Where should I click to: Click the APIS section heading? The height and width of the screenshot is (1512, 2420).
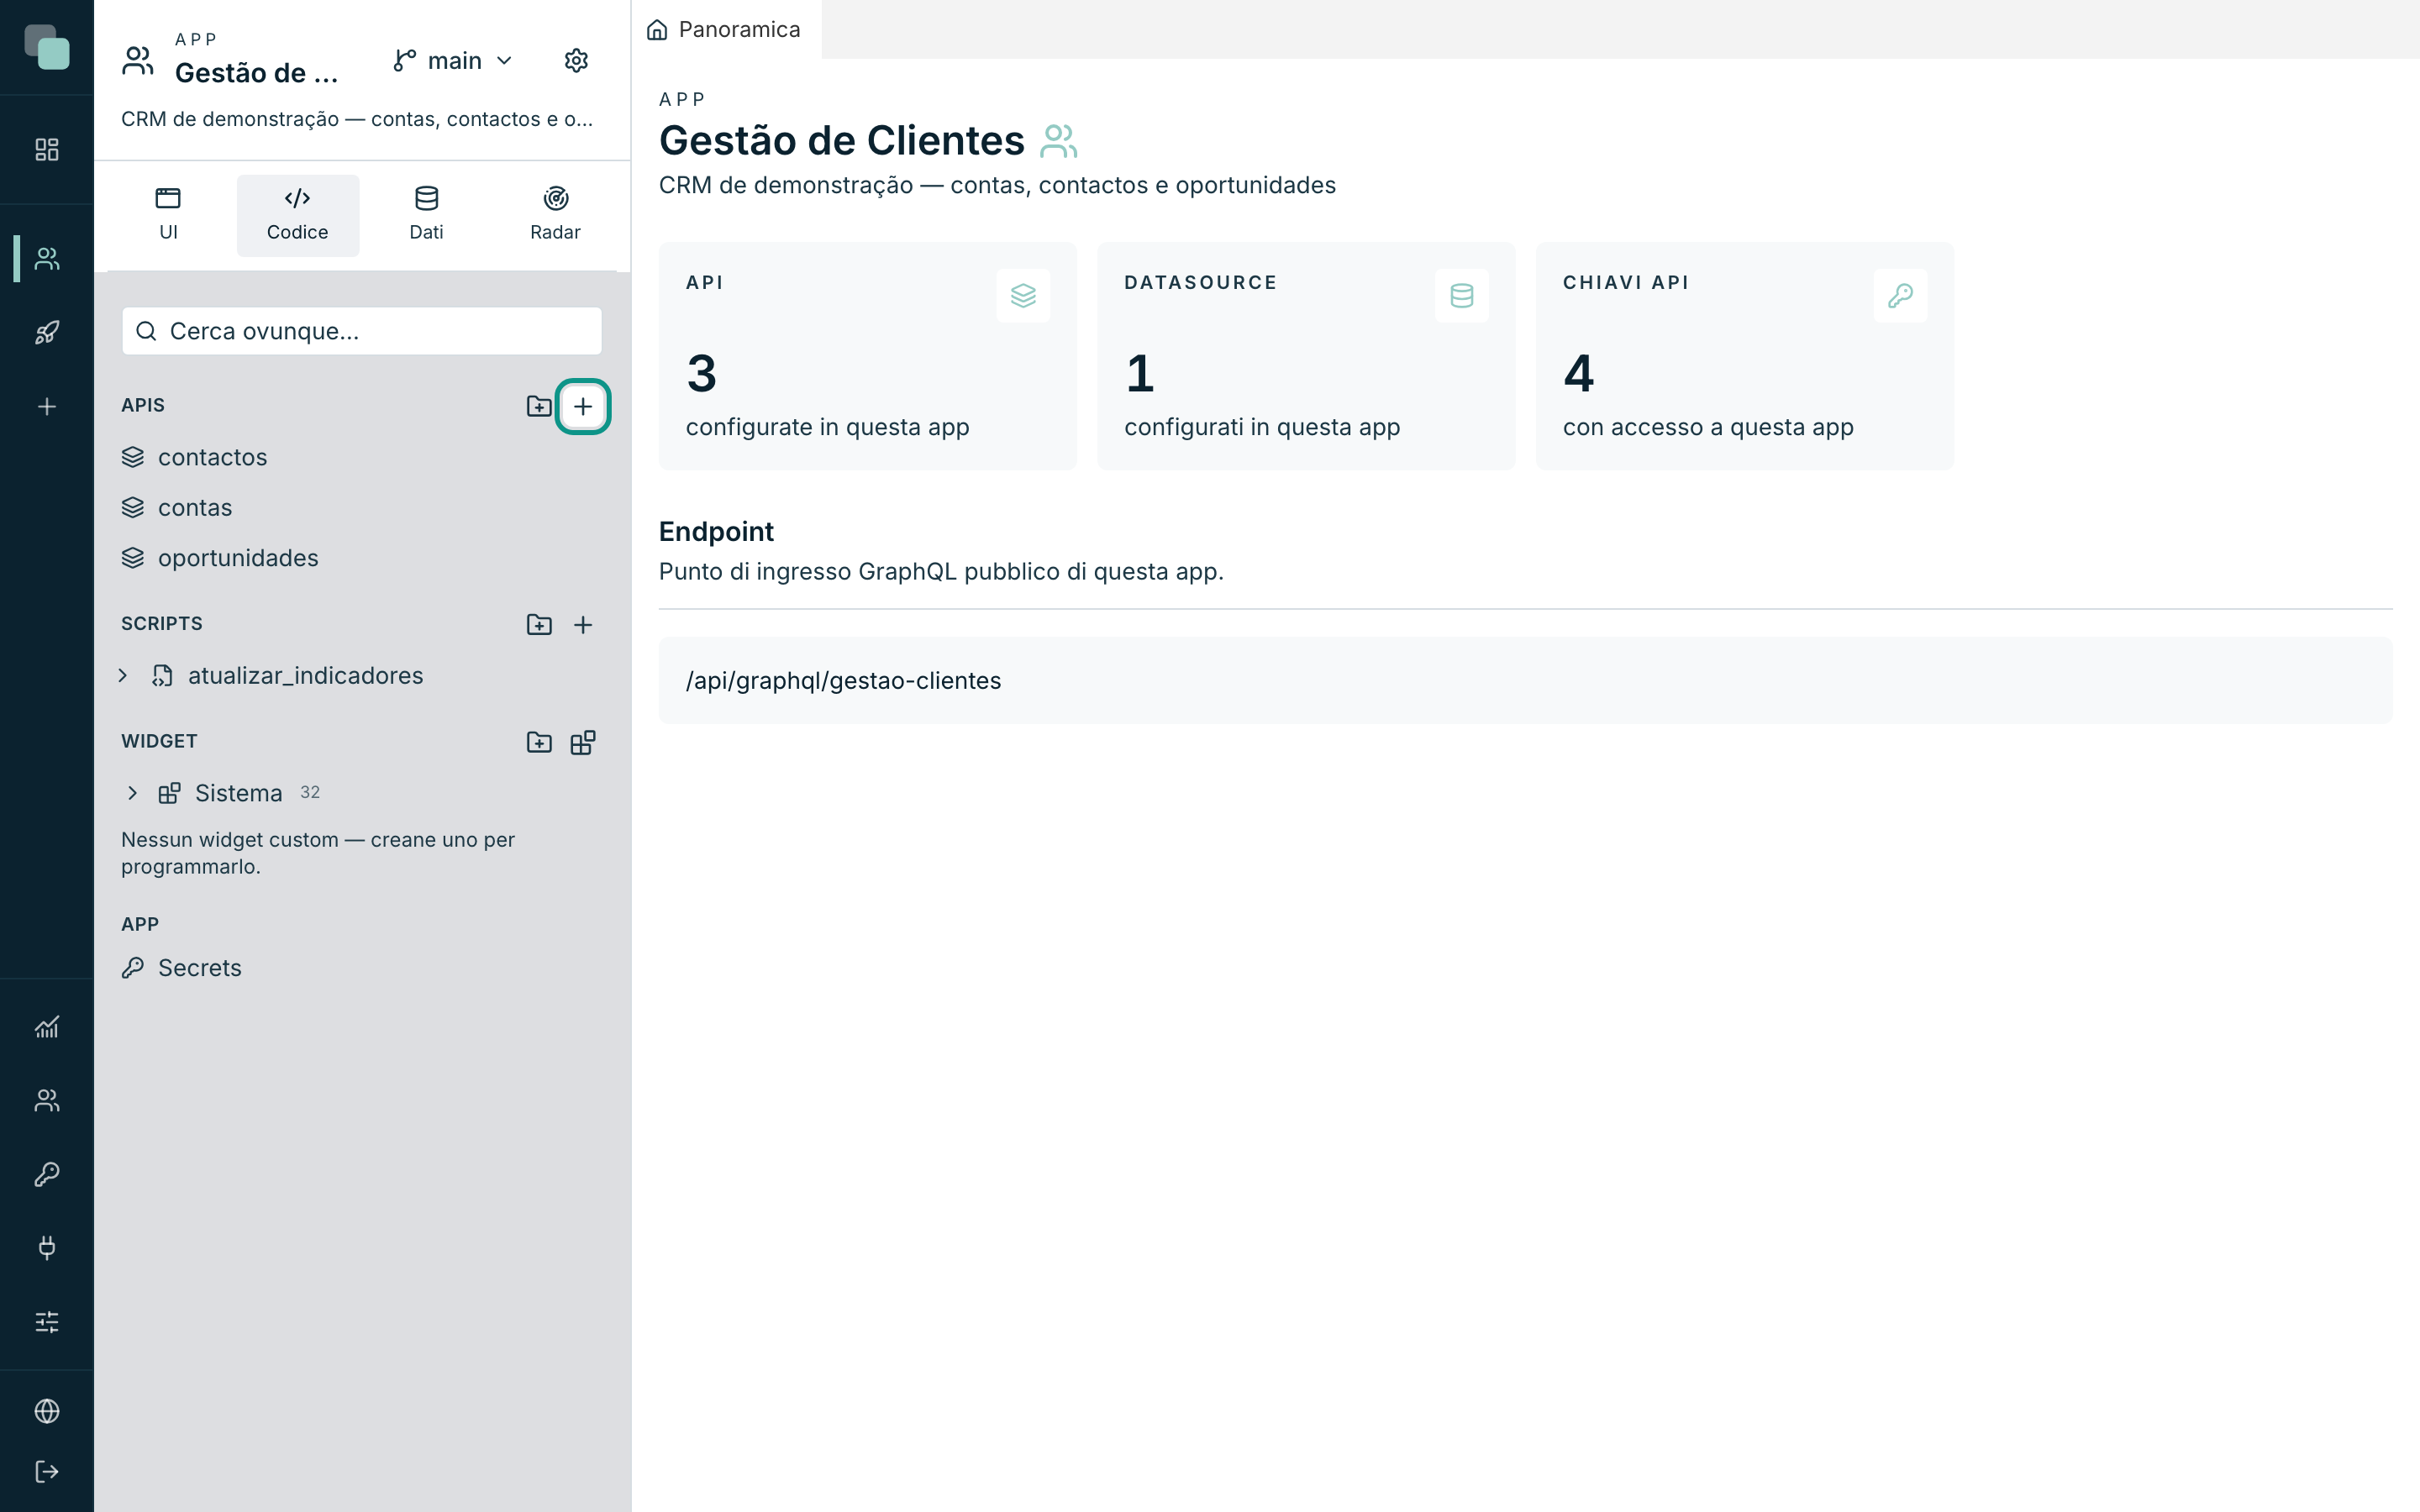pos(143,405)
